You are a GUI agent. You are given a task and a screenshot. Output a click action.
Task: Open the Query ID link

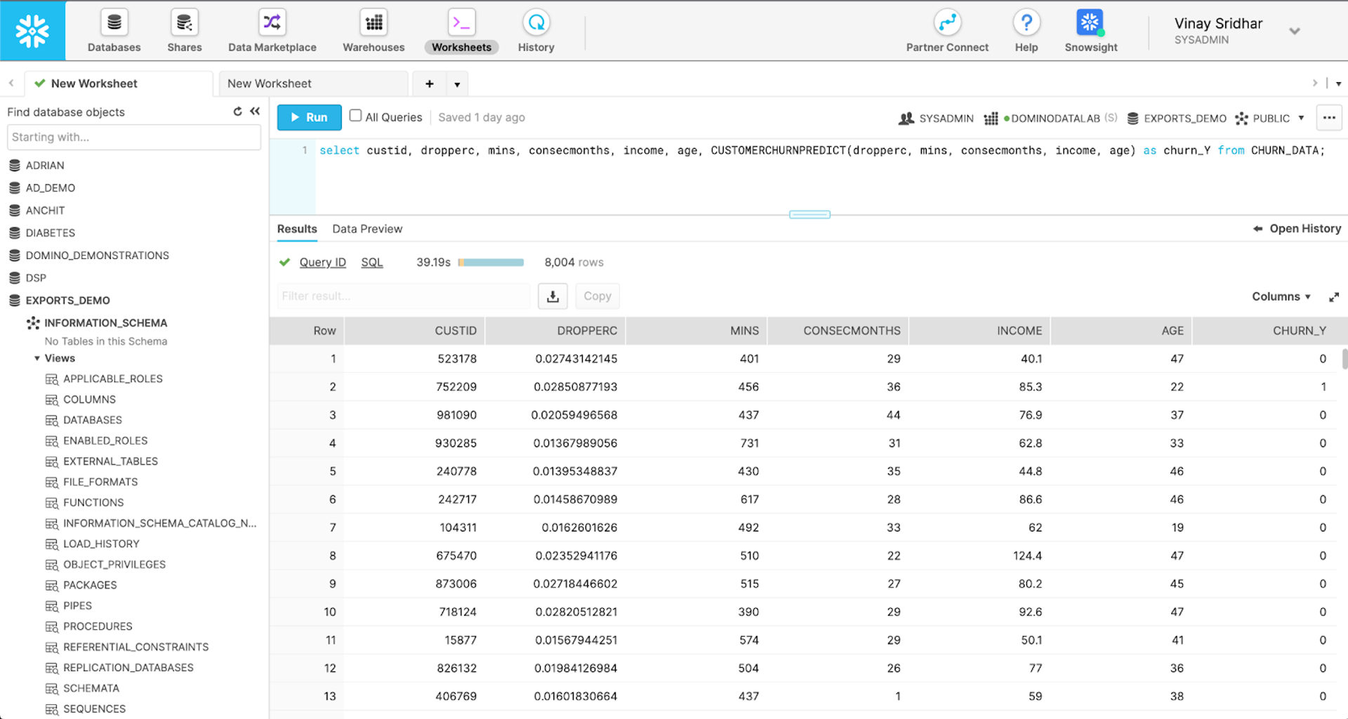pos(322,263)
